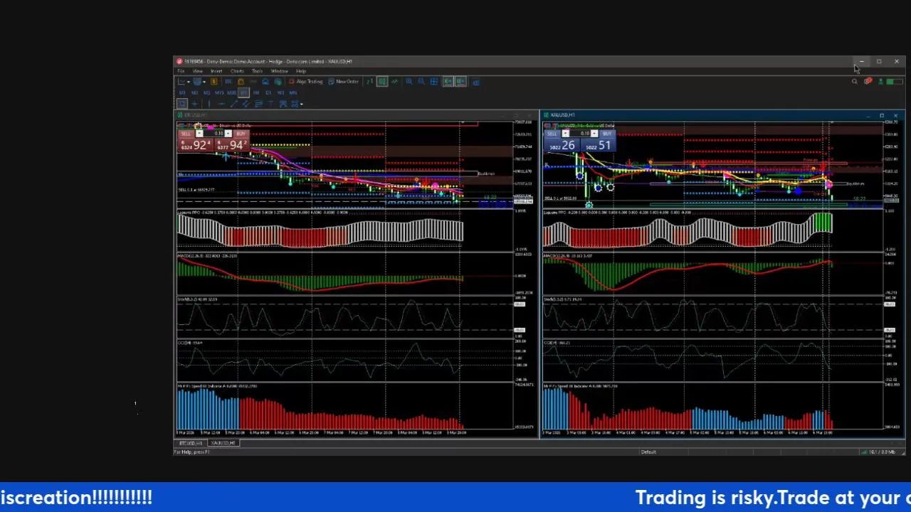Open the Tools menu
The image size is (911, 512).
coord(258,71)
